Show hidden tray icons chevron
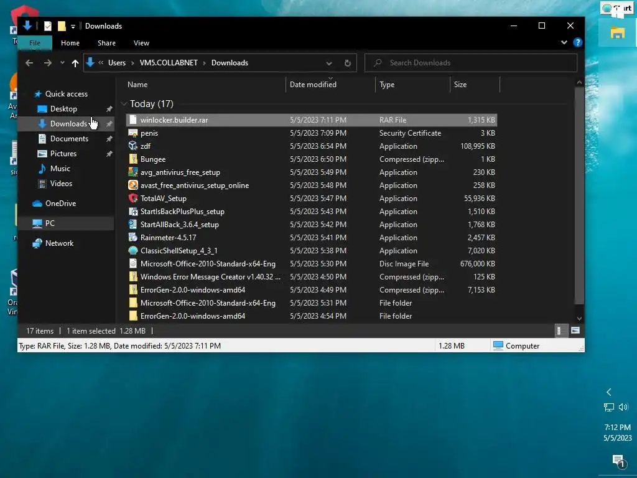This screenshot has height=478, width=637. (x=608, y=392)
